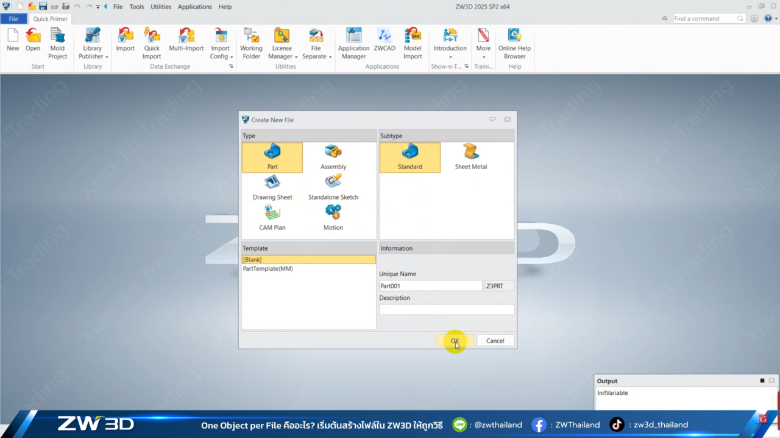Viewport: 780px width, 438px height.
Task: Select the Assembly file type icon
Action: click(333, 157)
